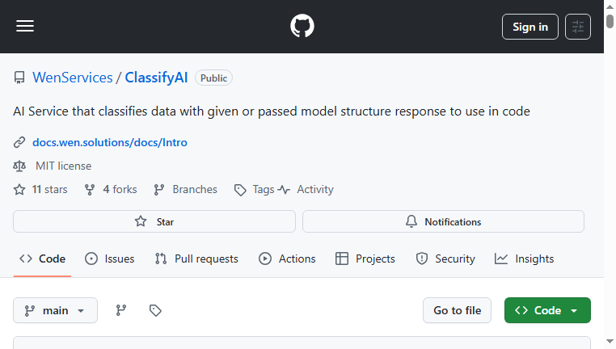Click branches icon beside main dropdown
The image size is (616, 349).
coord(121,310)
